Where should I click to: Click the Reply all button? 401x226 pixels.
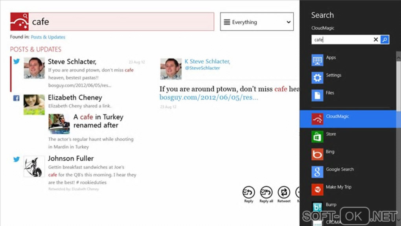[x=266, y=195]
